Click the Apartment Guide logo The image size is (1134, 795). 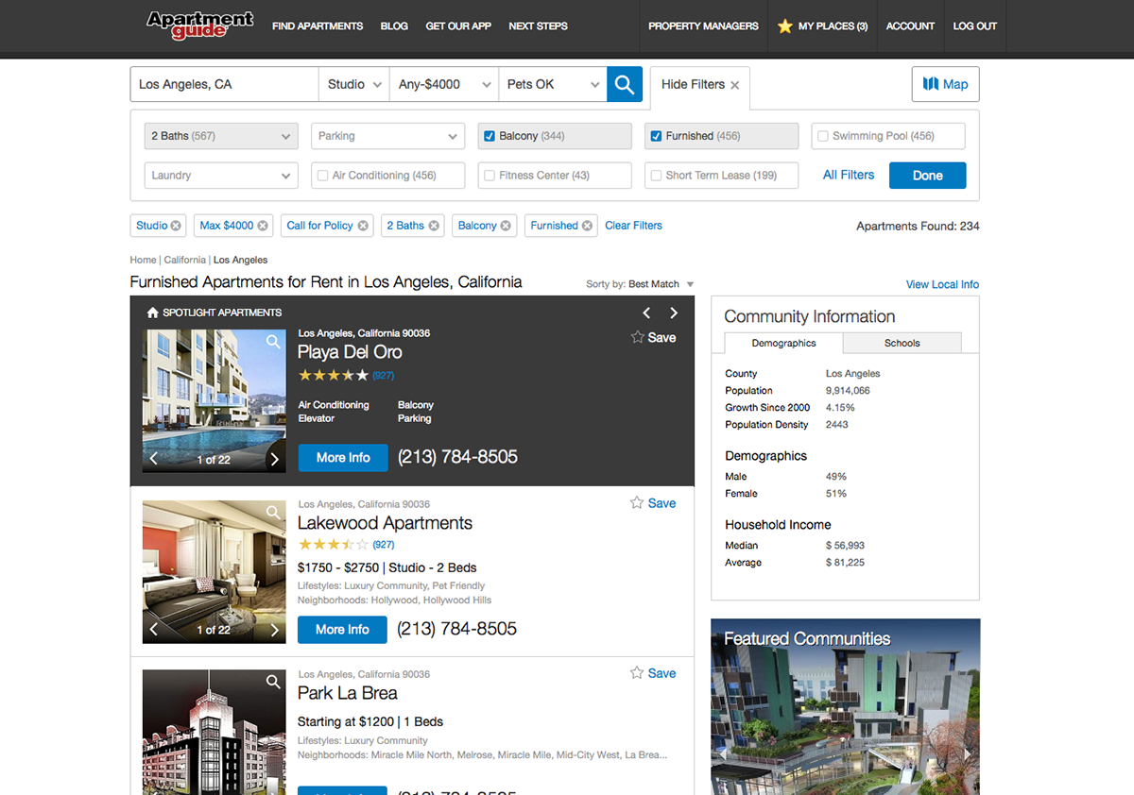click(199, 25)
